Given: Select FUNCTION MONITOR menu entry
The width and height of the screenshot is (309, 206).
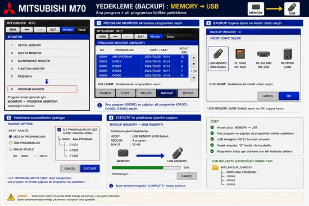Looking at the screenshot, I should pos(46,68).
